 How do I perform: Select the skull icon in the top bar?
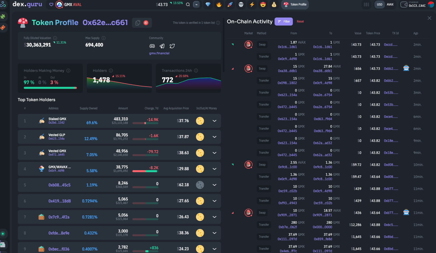click(x=241, y=4)
